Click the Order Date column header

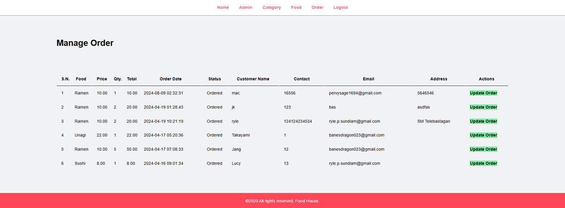click(170, 79)
